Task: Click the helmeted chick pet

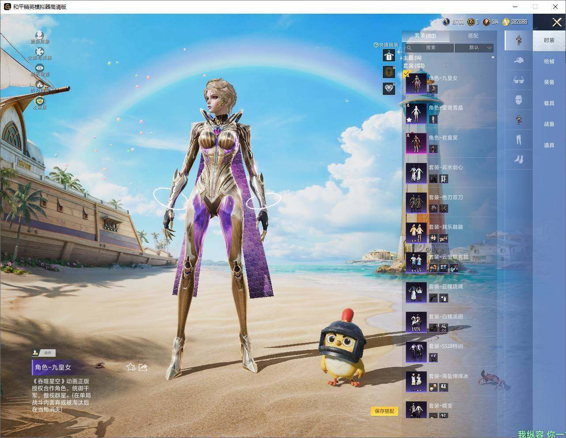Action: [x=342, y=349]
